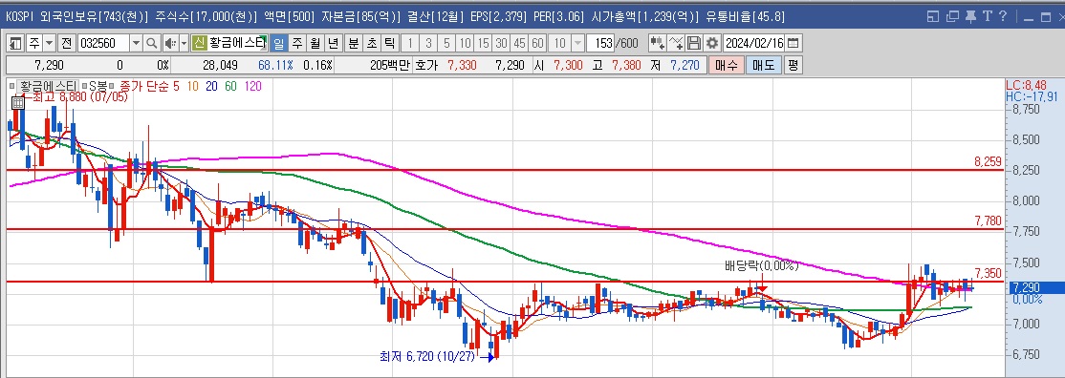Click the blue moving average 20 legend

[x=212, y=86]
